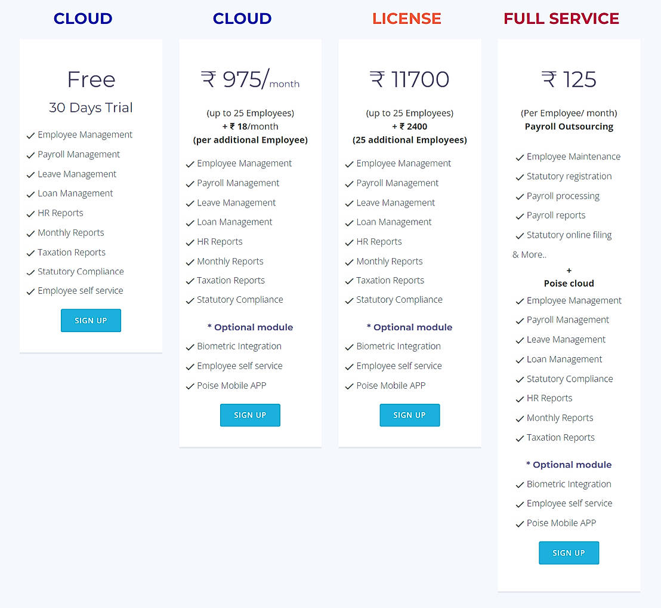Image resolution: width=661 pixels, height=608 pixels.
Task: Click checkmark beside 'Statutory registration'
Action: click(520, 177)
